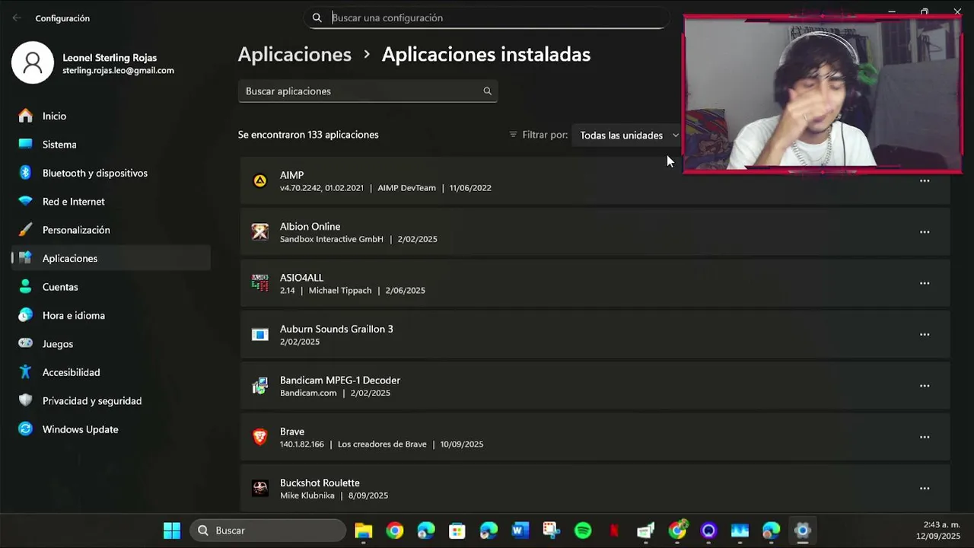Screen dimensions: 974x548
Task: Click the Brave lion app icon
Action: coord(260,437)
